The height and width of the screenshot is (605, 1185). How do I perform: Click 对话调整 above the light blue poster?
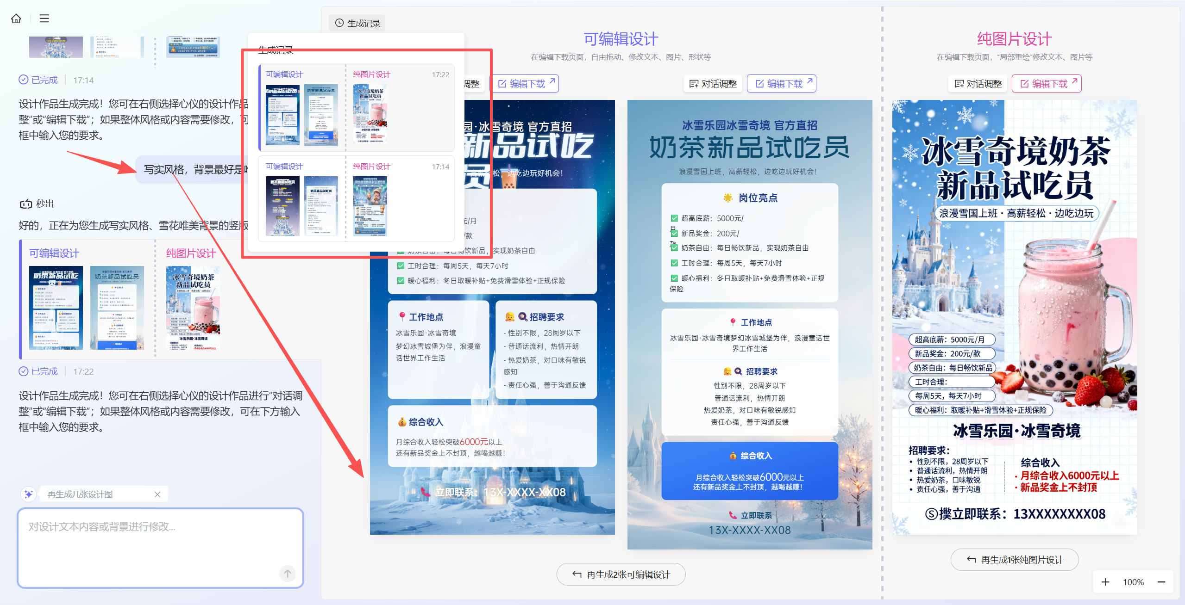pos(713,84)
